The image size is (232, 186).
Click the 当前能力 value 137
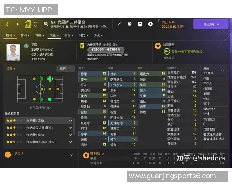point(194,72)
